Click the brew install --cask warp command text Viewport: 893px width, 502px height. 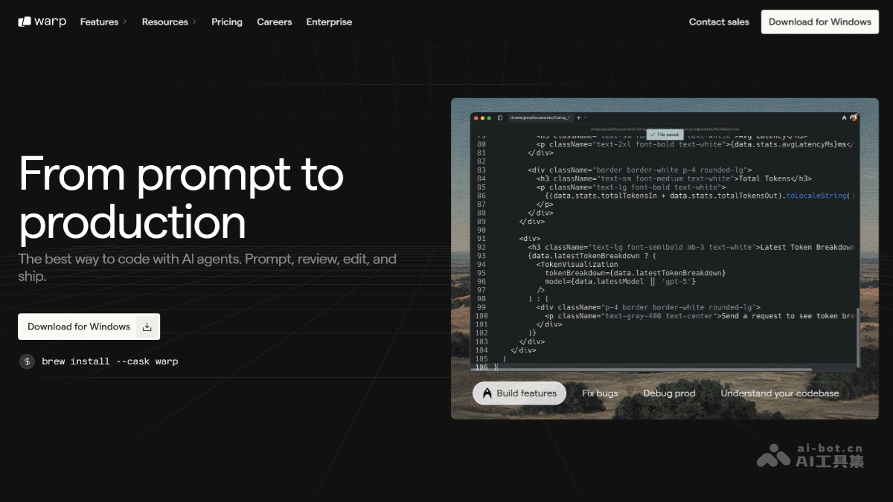pyautogui.click(x=110, y=361)
